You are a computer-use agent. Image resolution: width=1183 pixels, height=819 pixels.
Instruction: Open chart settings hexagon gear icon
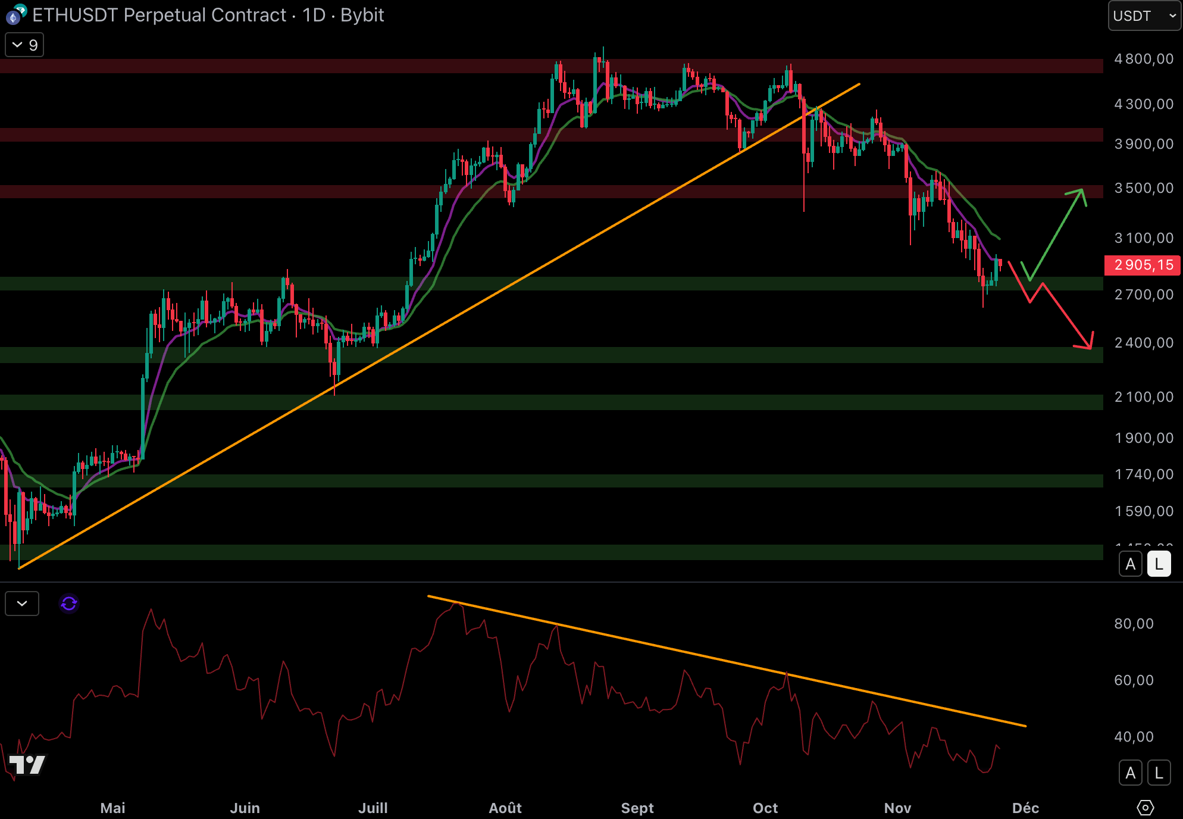tap(1145, 808)
